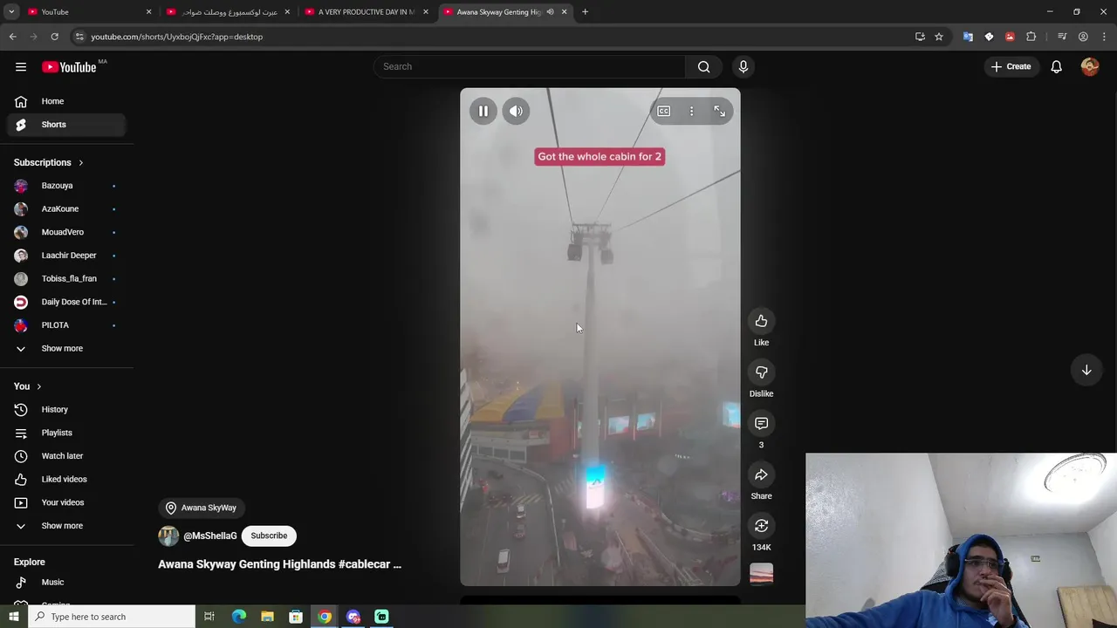Open the Awana SkyWay location chip

(x=202, y=508)
